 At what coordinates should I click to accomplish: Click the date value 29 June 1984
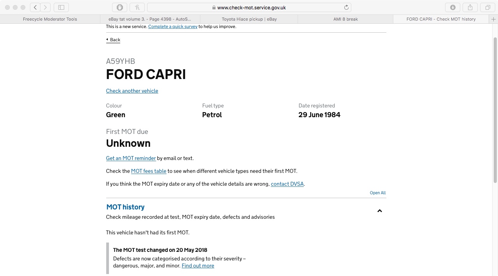pyautogui.click(x=319, y=115)
